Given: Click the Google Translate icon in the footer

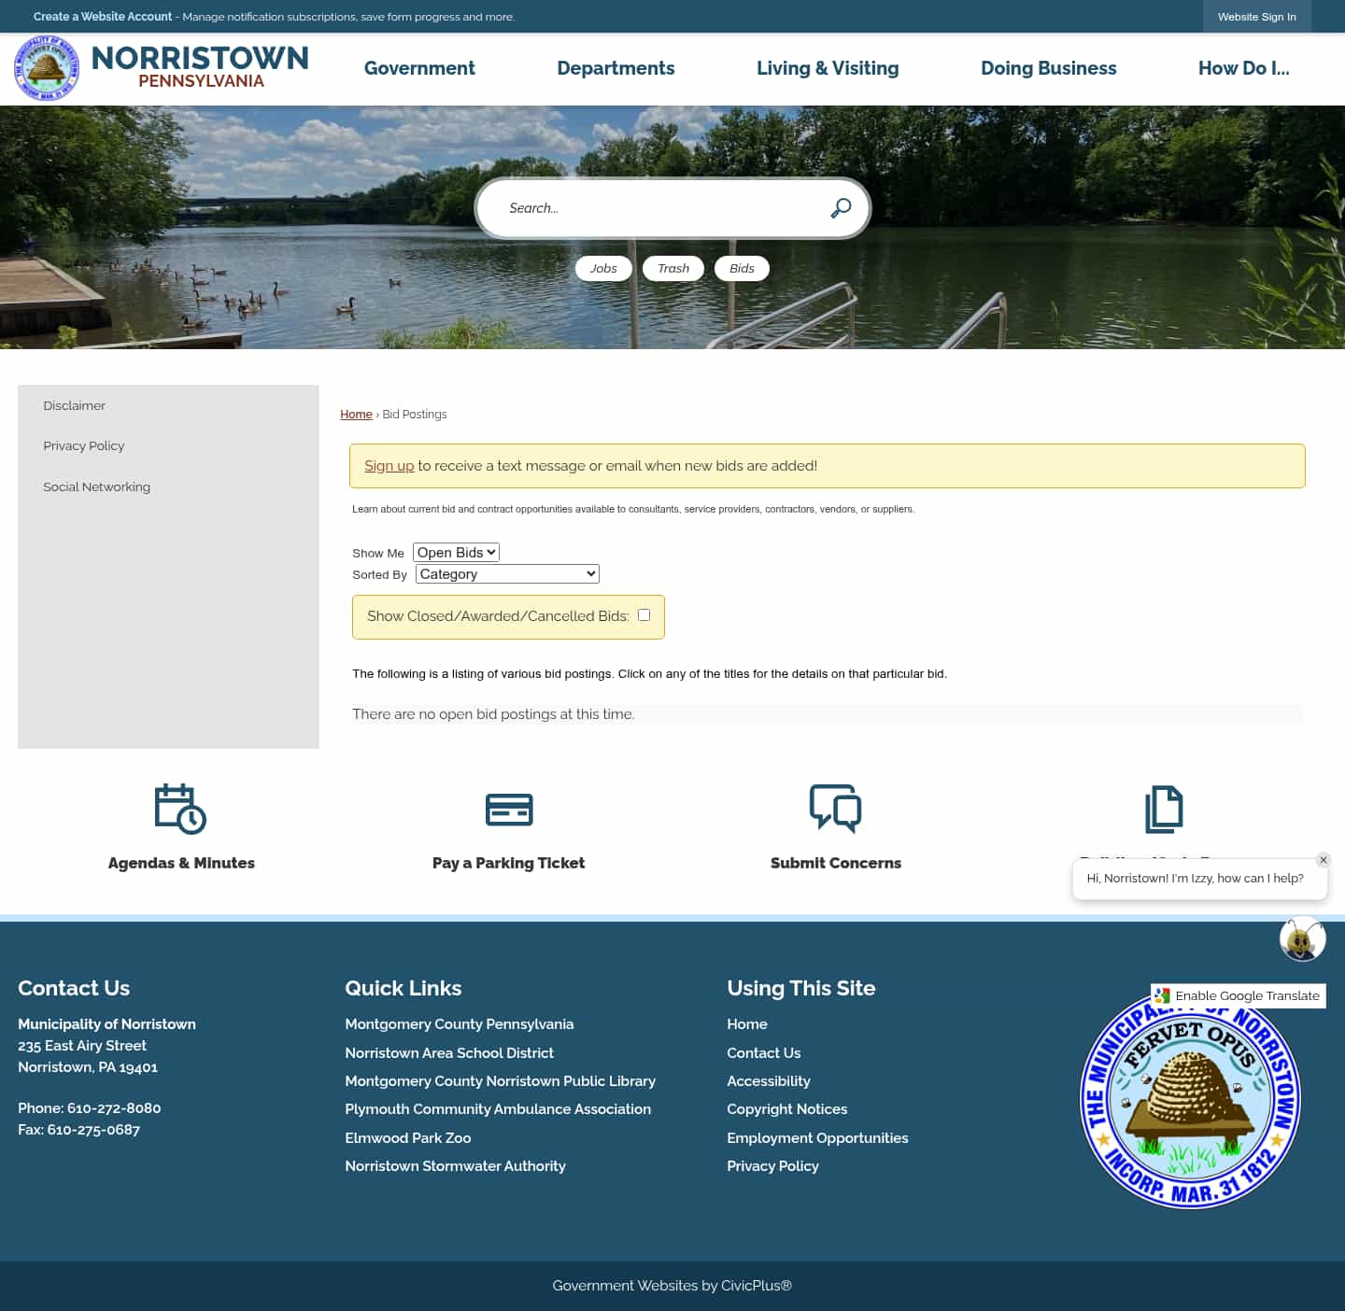Looking at the screenshot, I should pyautogui.click(x=1161, y=995).
